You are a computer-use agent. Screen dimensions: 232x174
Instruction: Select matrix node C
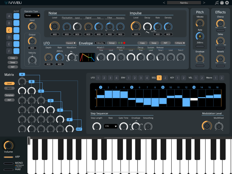(41, 91)
